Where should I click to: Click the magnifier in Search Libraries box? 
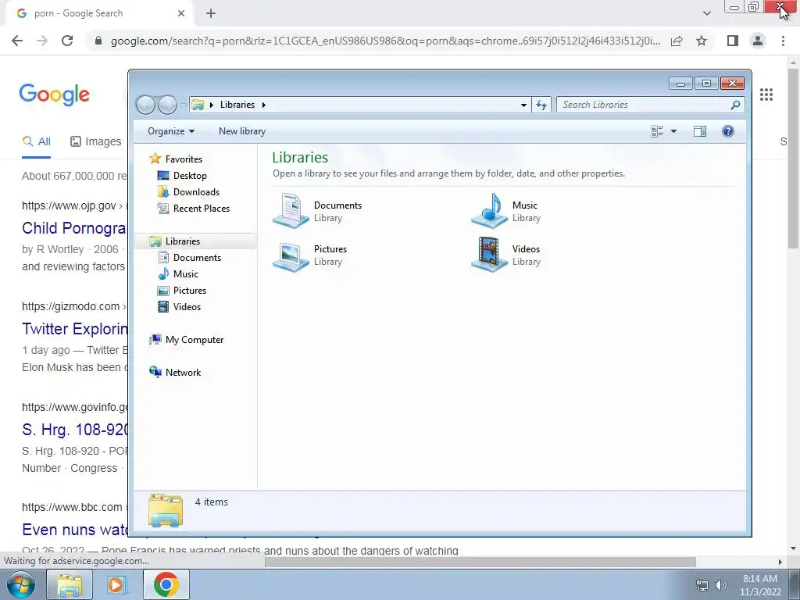(x=735, y=105)
